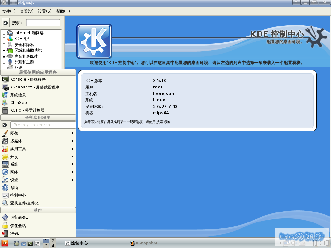Open the Konsole terminal icon in taskbar
The height and width of the screenshot is (248, 331).
point(30,243)
